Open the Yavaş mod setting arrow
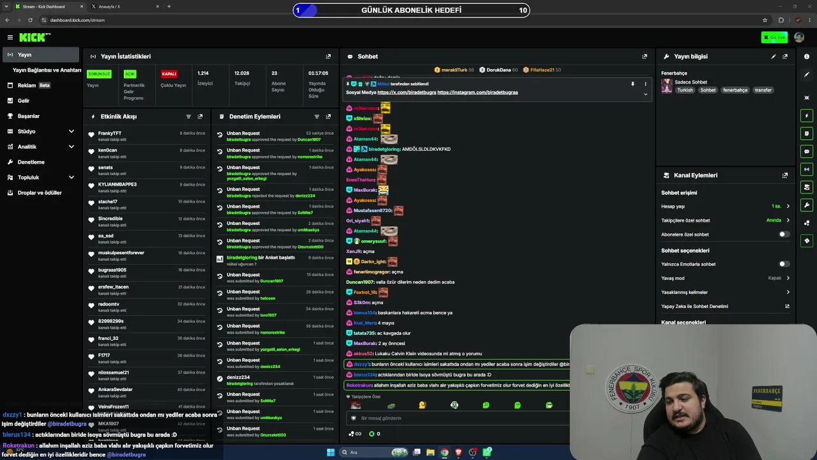Image resolution: width=817 pixels, height=460 pixels. (788, 278)
